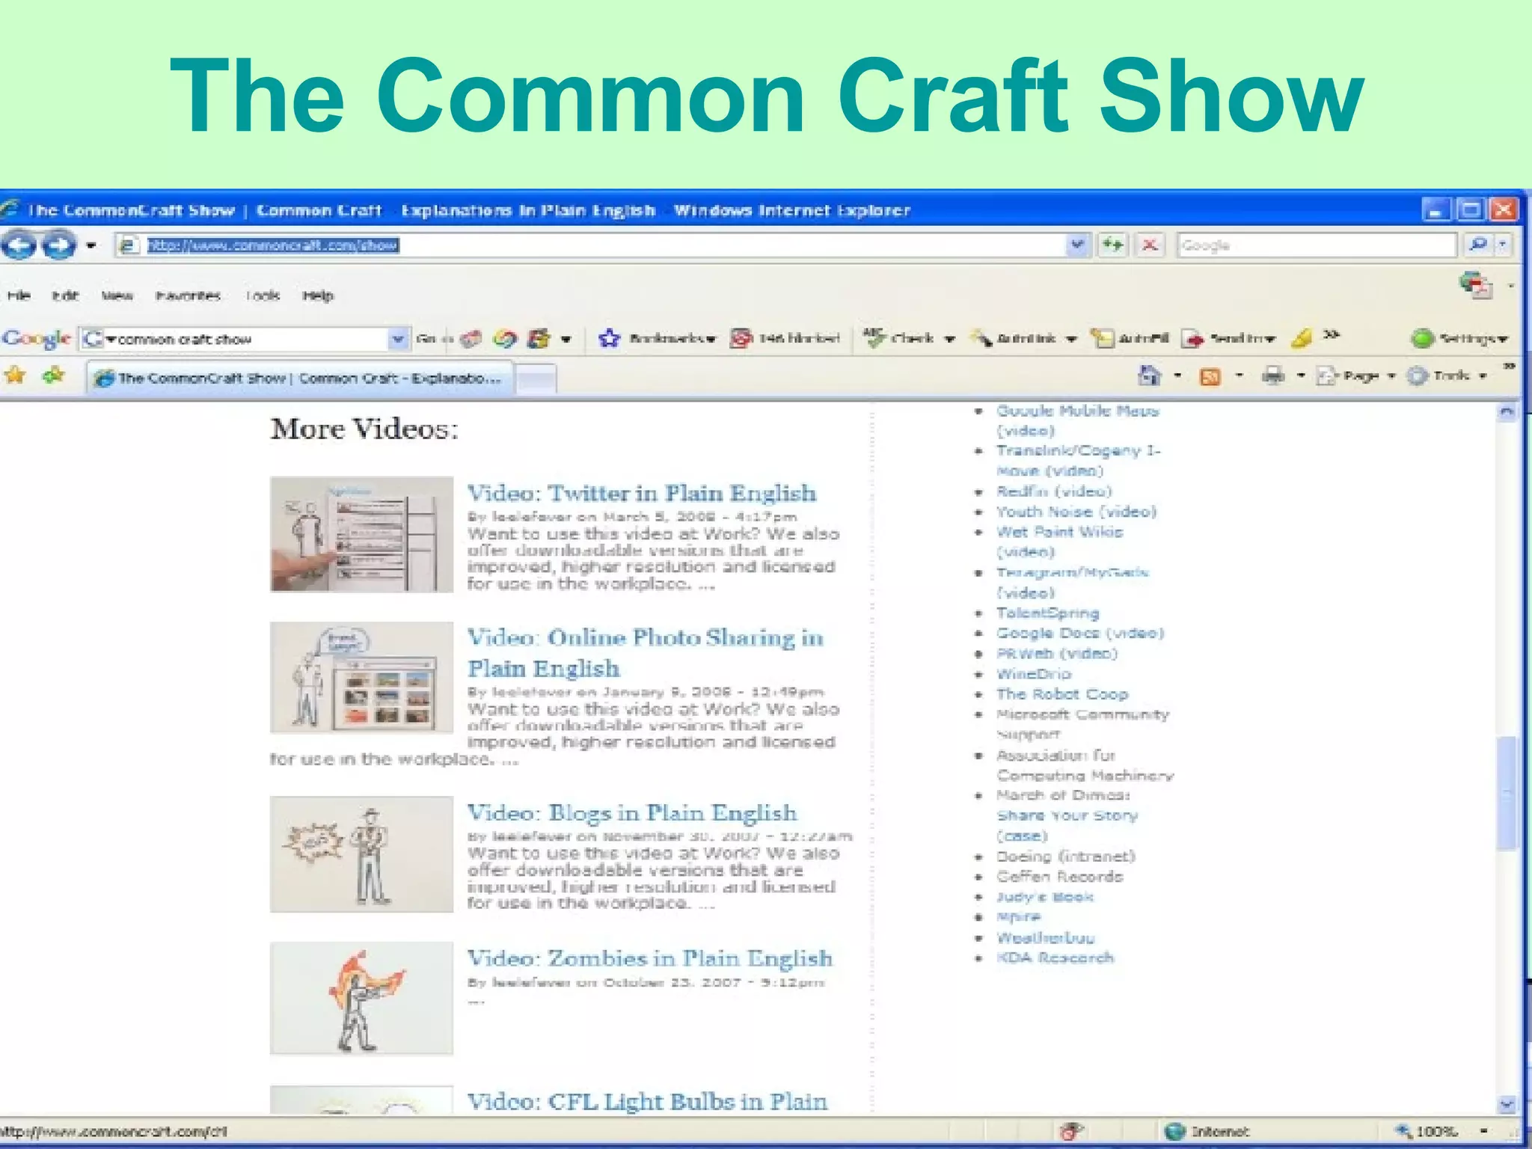Click the multicolor swirl icon on Google toolbar

tap(505, 339)
